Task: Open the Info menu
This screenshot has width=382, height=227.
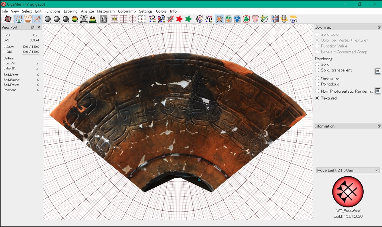Action: (x=173, y=11)
